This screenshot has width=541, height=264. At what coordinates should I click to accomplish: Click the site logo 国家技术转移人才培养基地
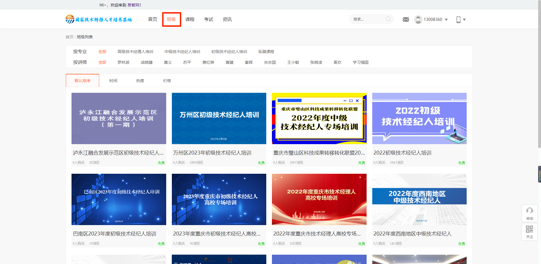tap(99, 19)
